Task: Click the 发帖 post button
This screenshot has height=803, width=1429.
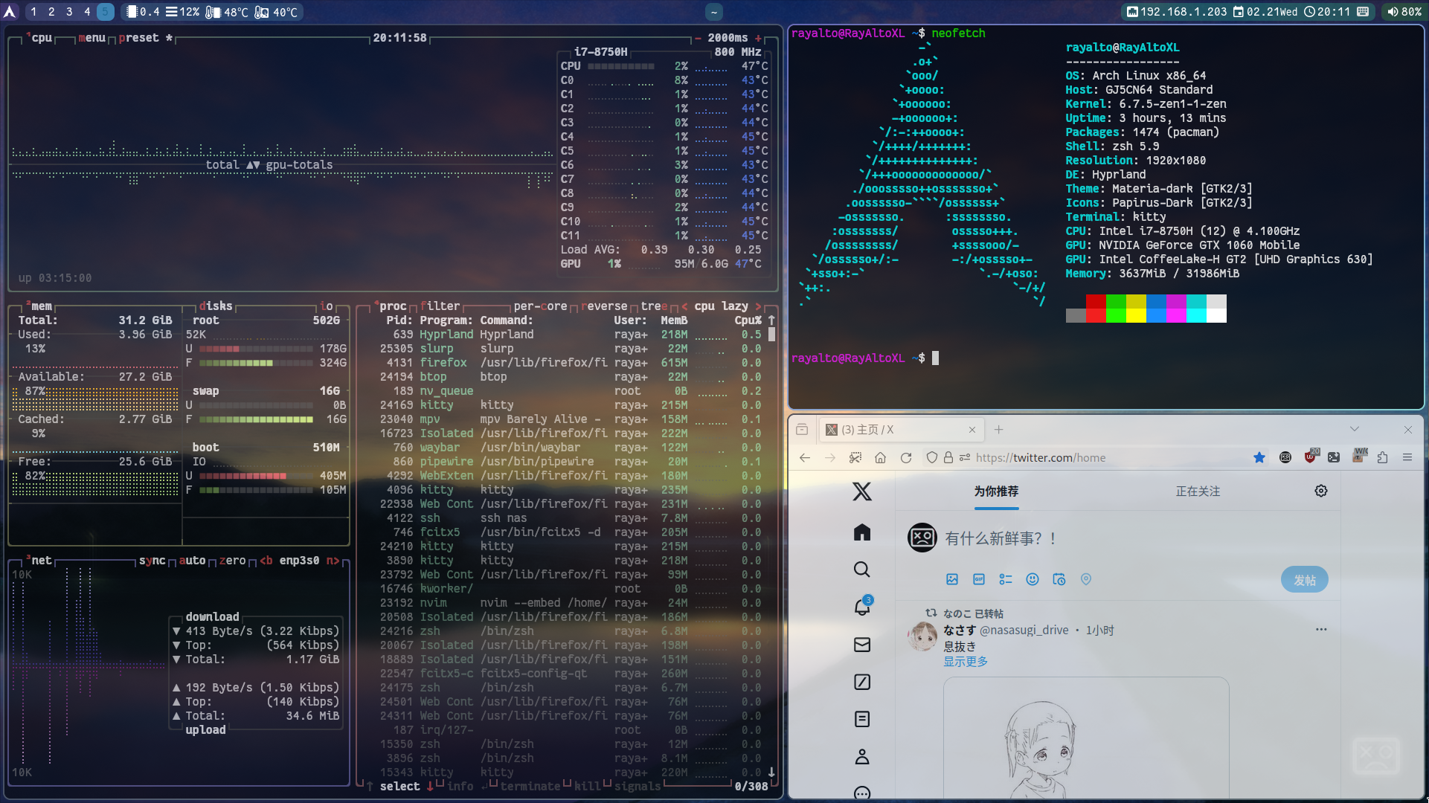Action: [1304, 580]
